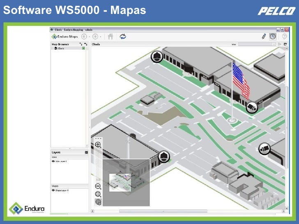Close the Endura Mapping window
299x224 pixels.
pyautogui.click(x=287, y=30)
